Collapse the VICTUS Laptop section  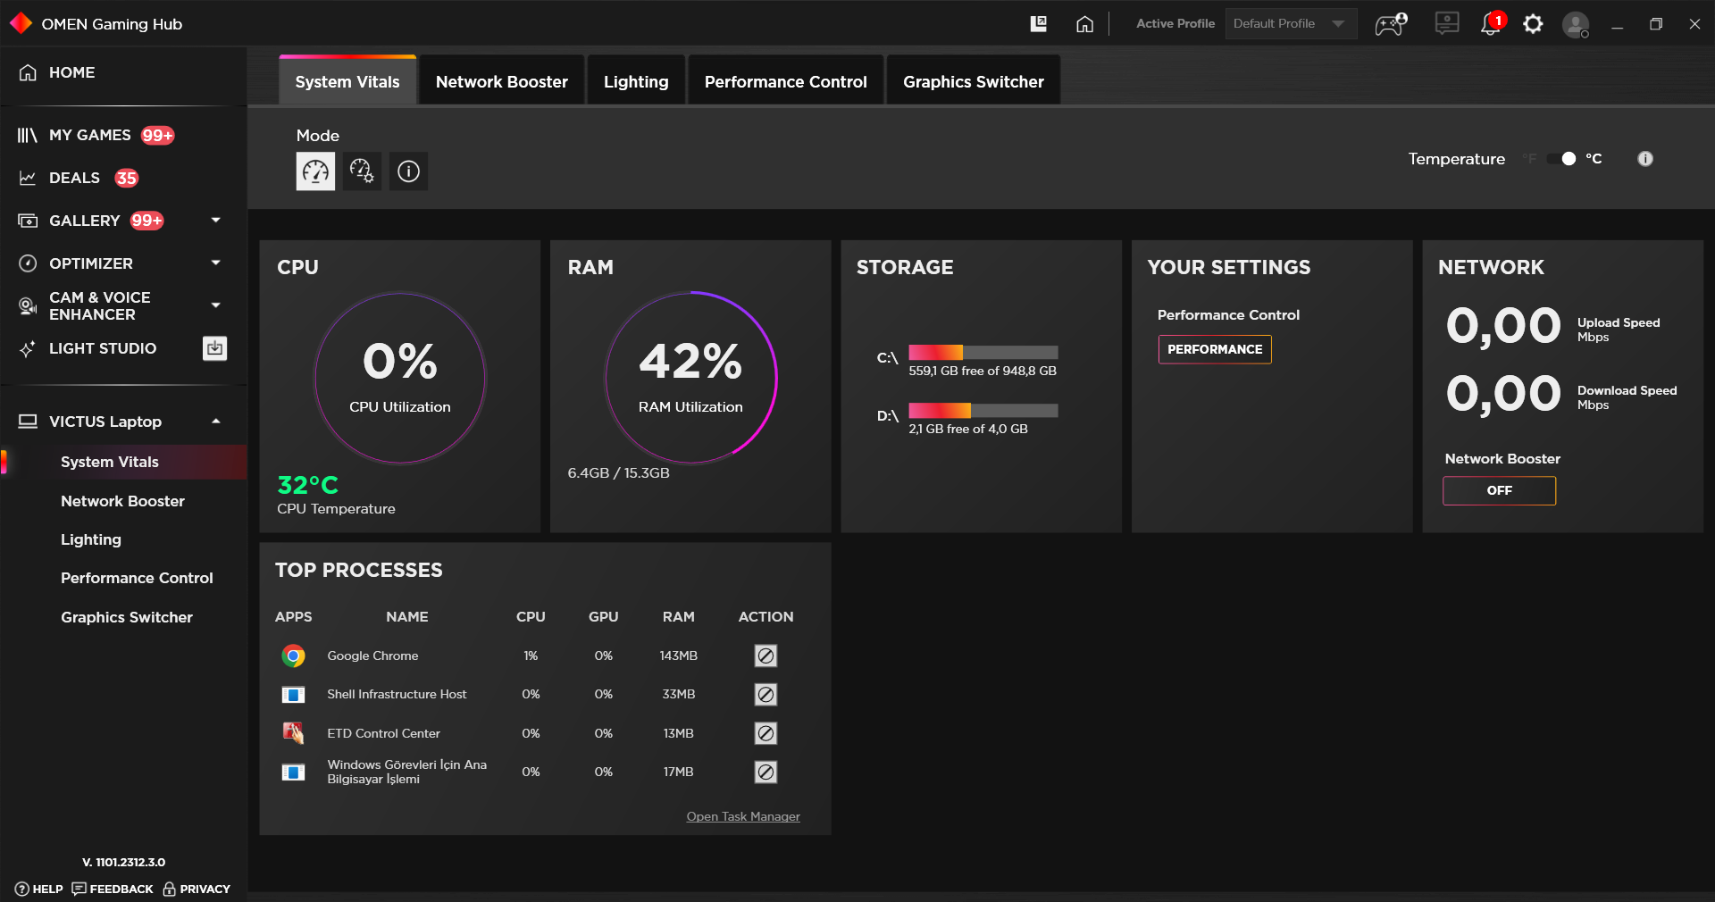click(x=215, y=422)
